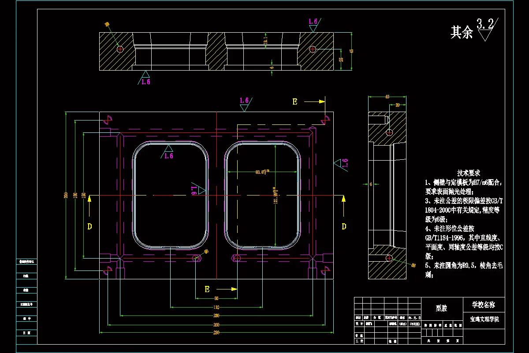Click the '150' vertical dimension

click(x=83, y=195)
